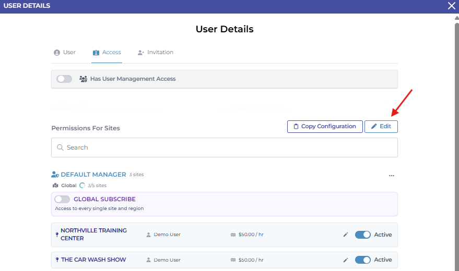Open Default Manager three-dot options menu

[391, 176]
